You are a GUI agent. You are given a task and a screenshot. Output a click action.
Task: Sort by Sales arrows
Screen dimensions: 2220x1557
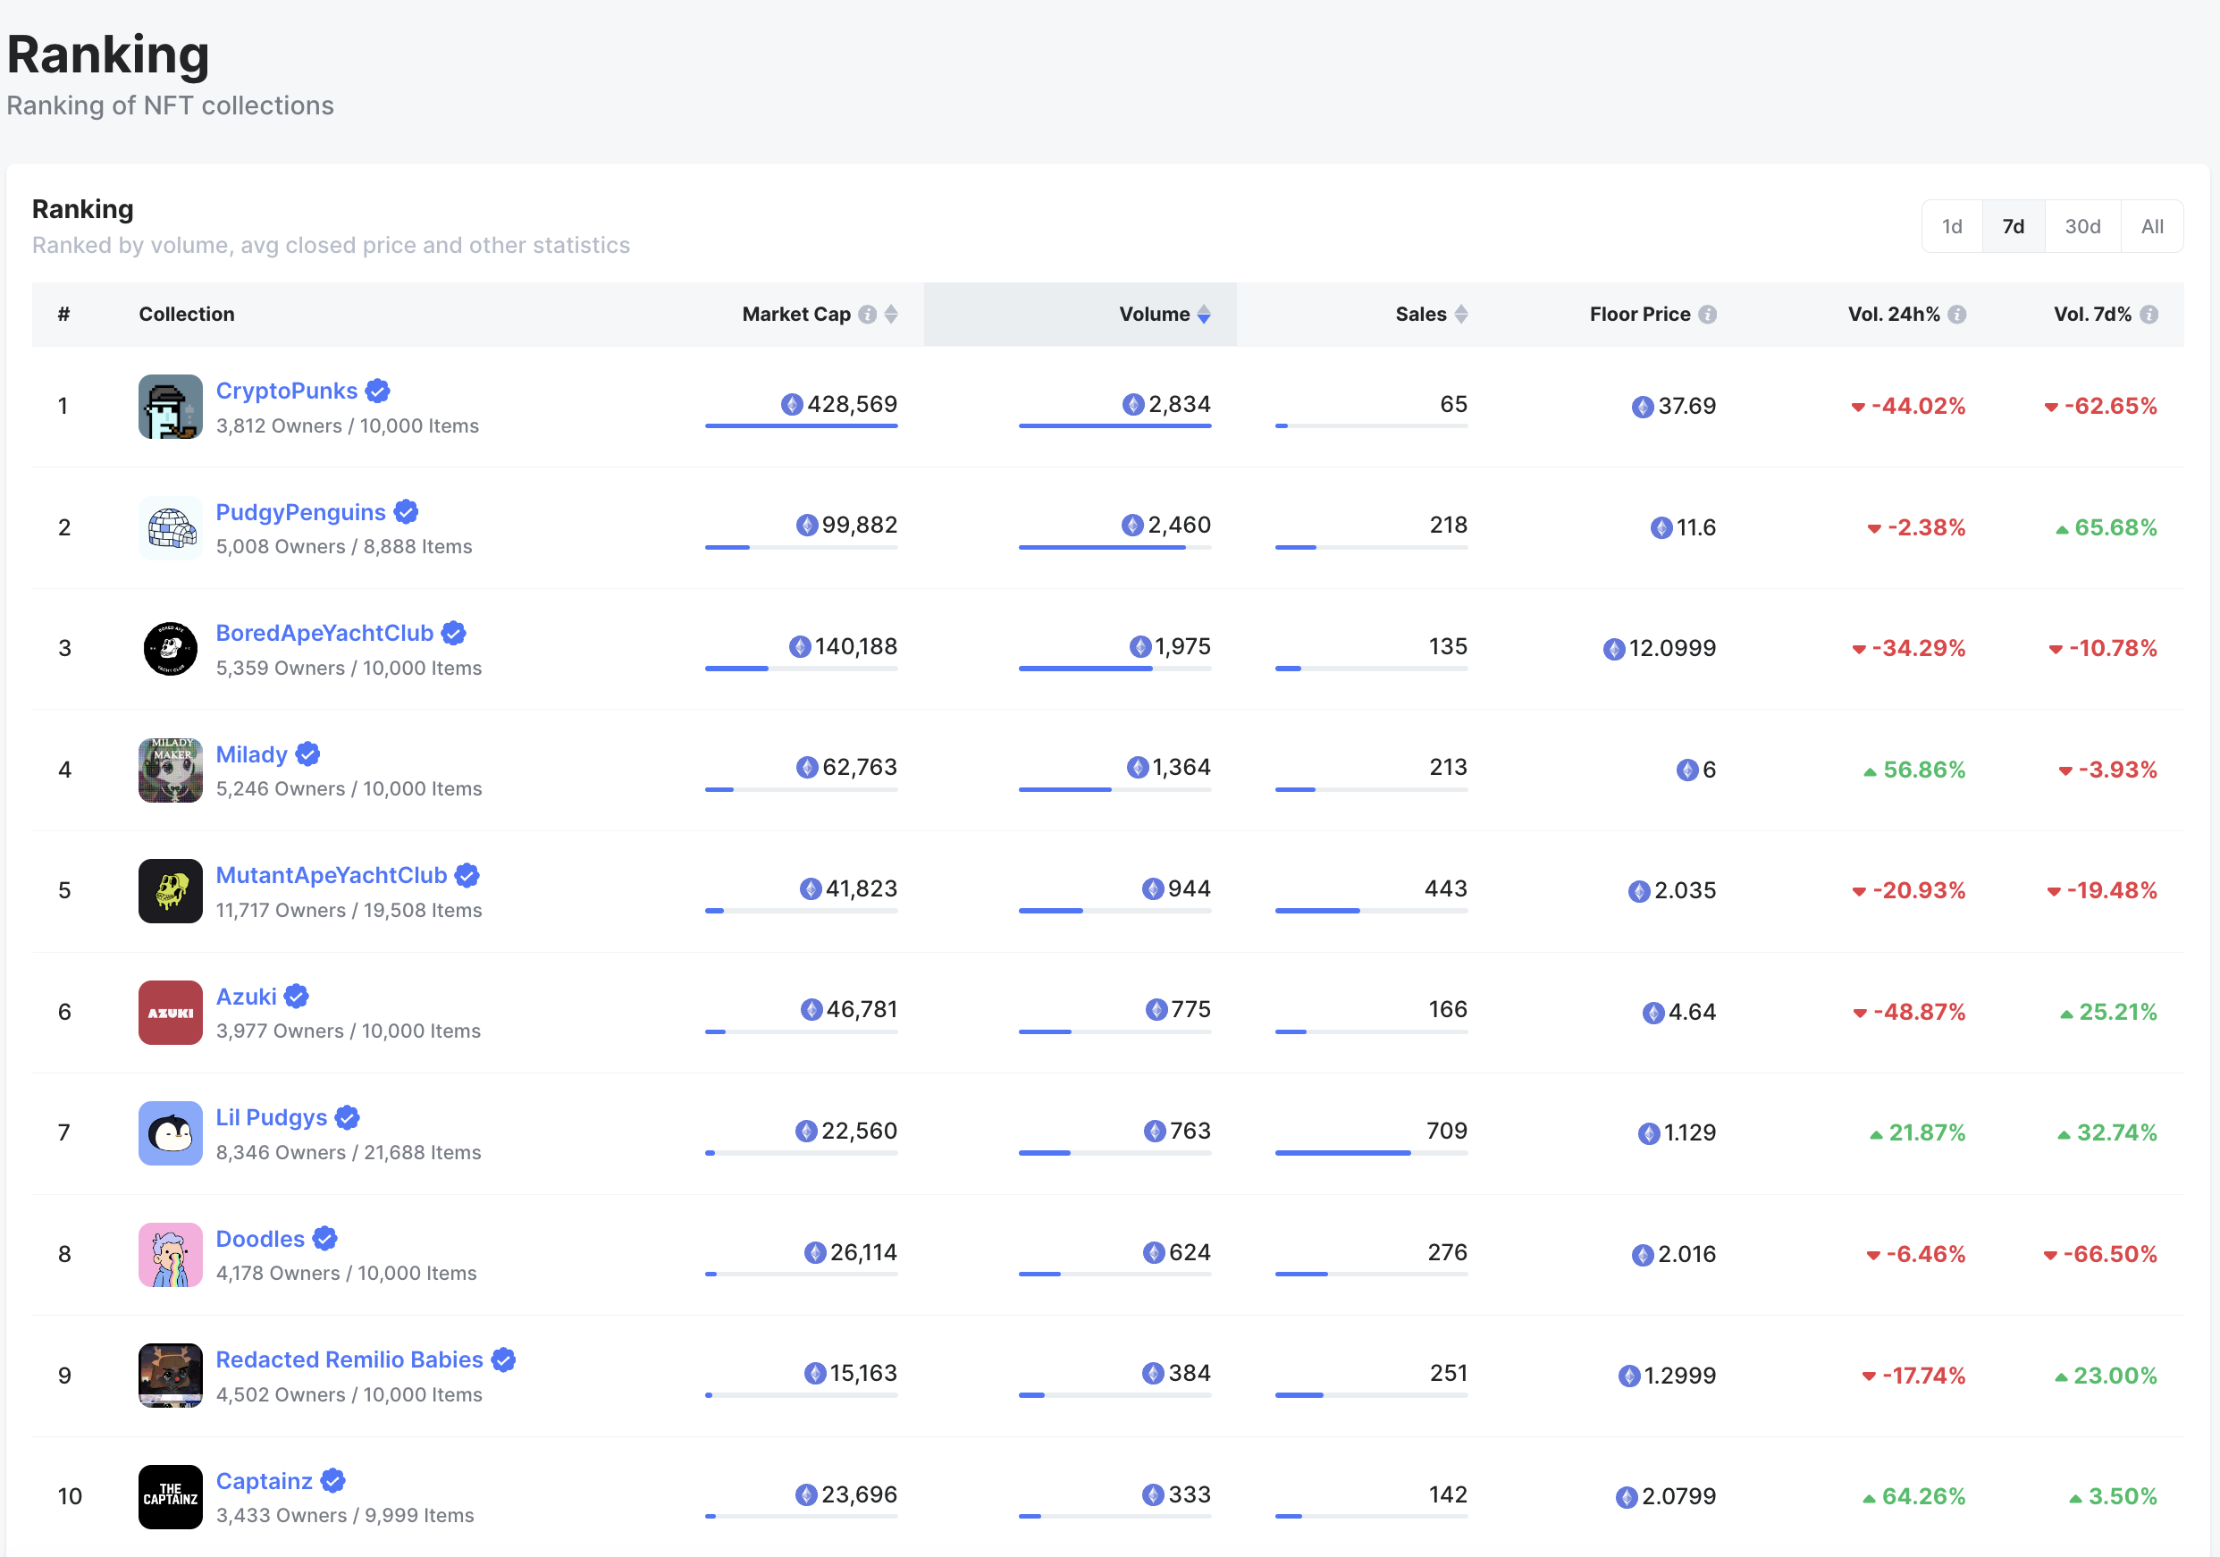tap(1461, 315)
